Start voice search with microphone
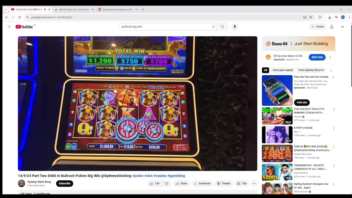This screenshot has height=198, width=352. (235, 27)
